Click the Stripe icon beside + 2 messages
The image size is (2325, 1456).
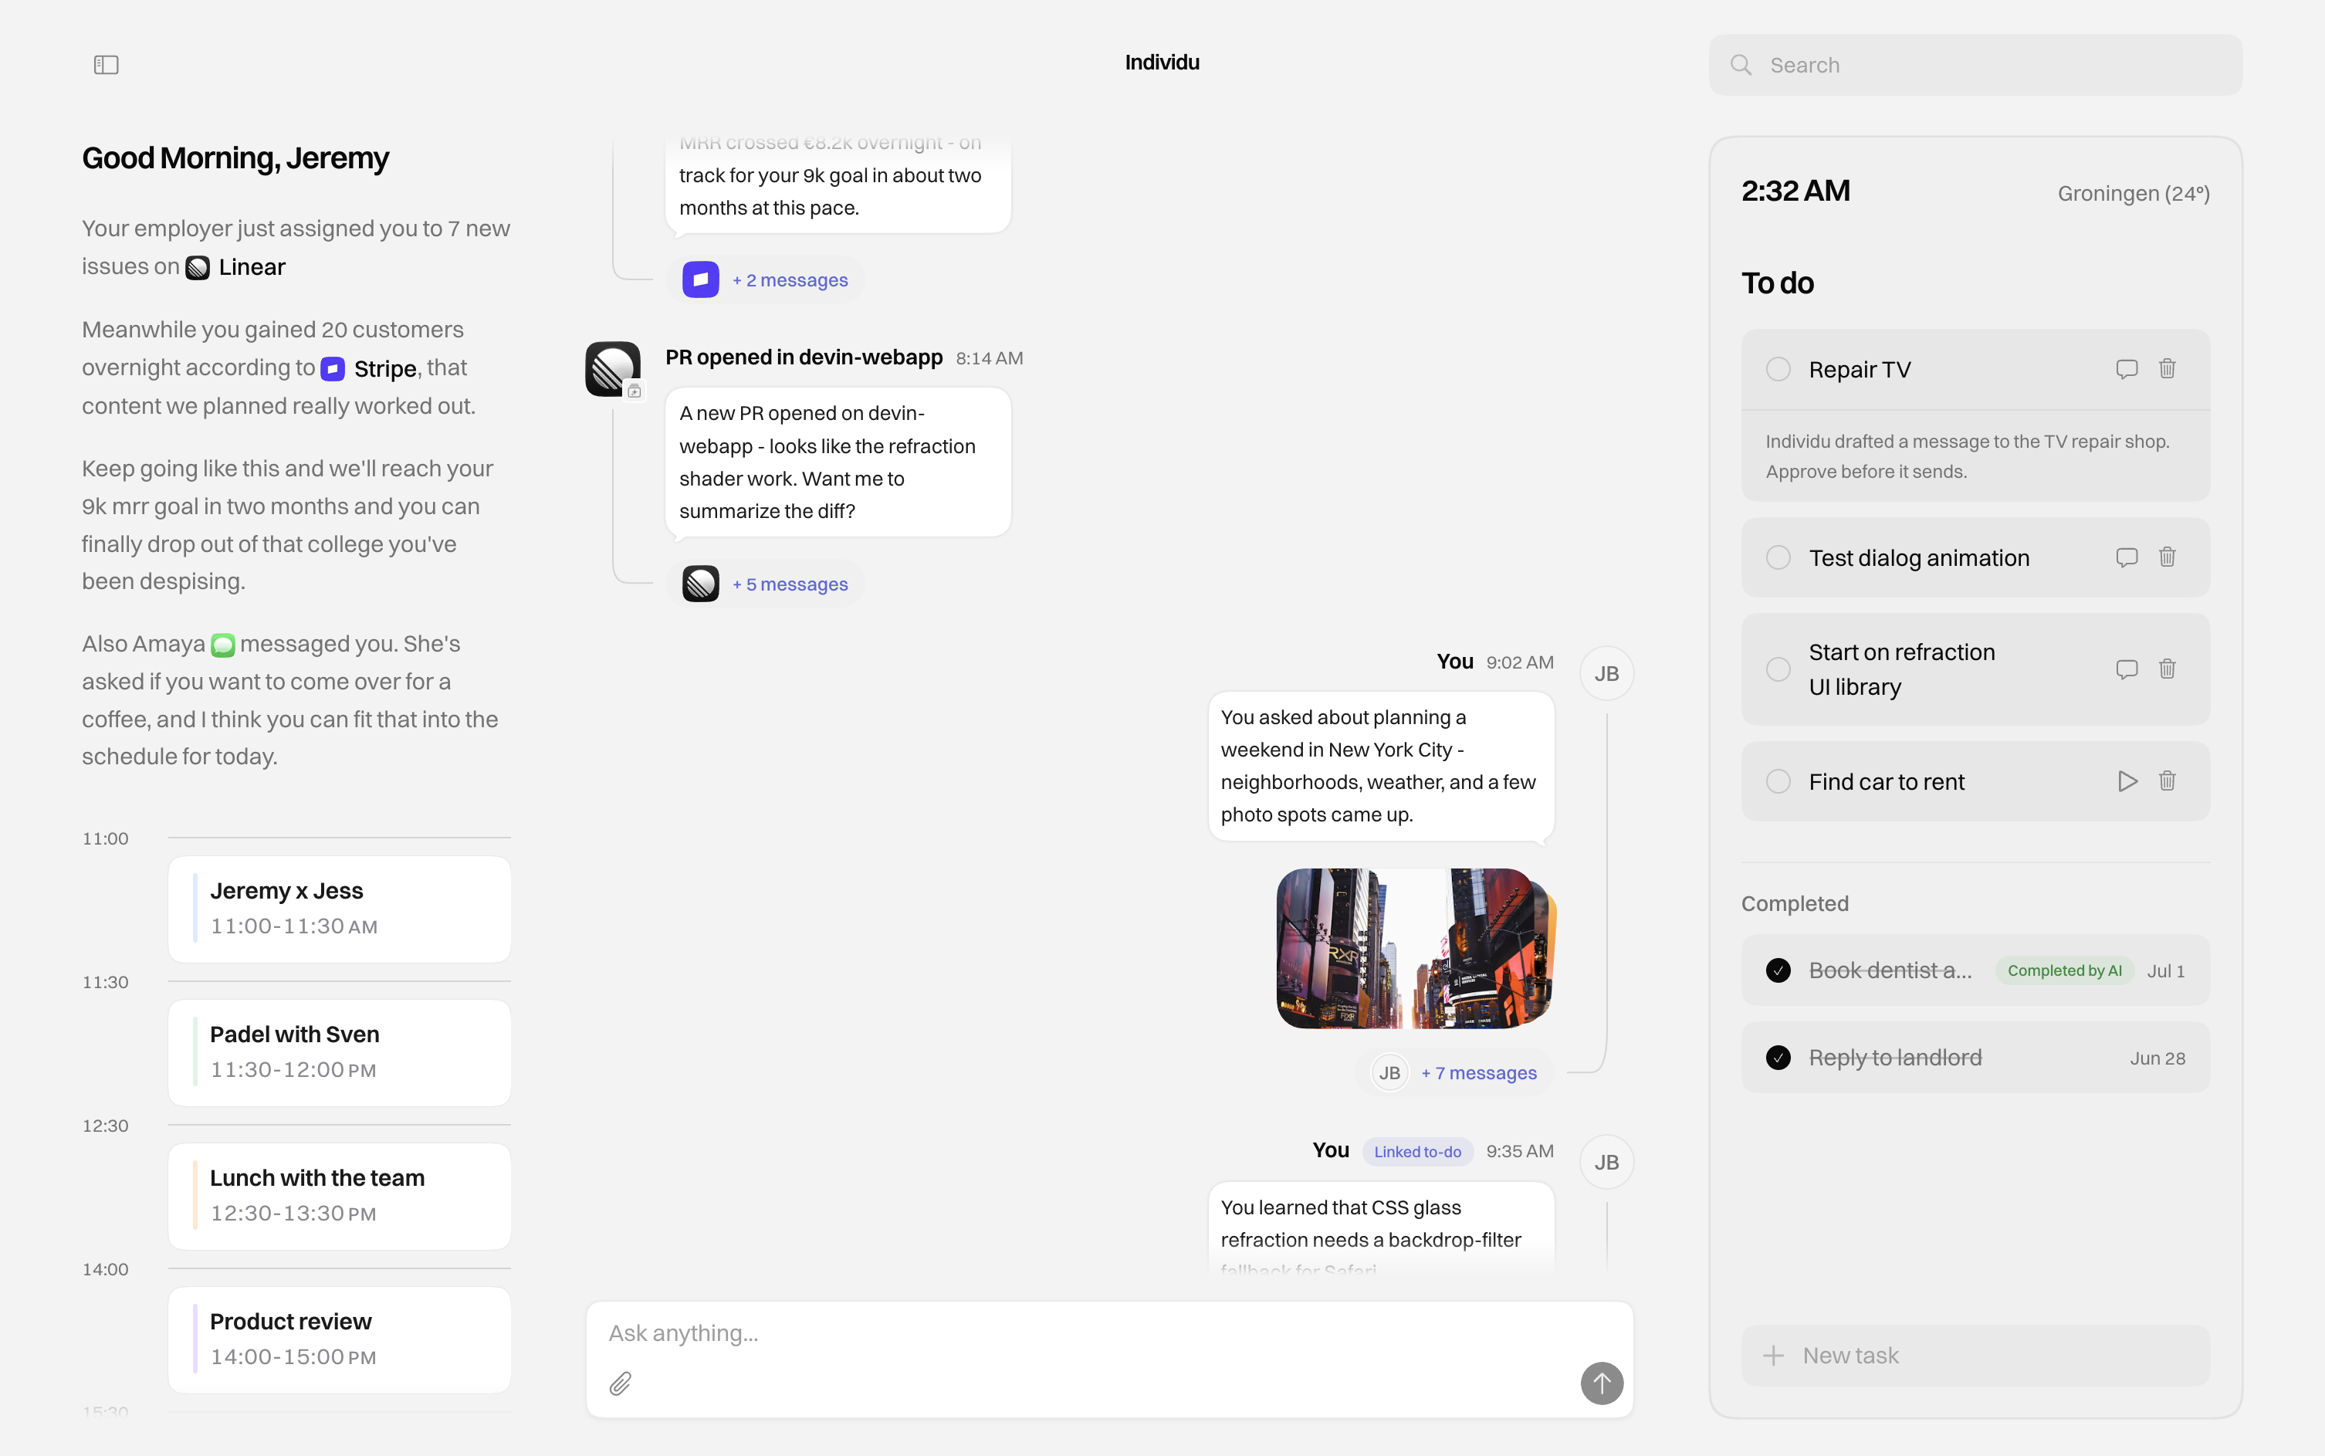point(701,280)
